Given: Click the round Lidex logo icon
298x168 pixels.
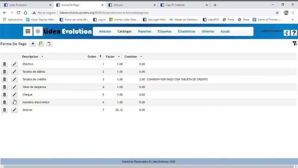Looking at the screenshot, I should point(38,31).
